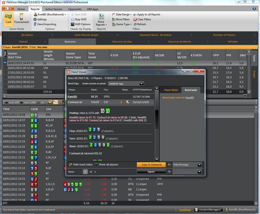Open Hand Importing option
Screen dimensions: 260x214
click(45, 24)
